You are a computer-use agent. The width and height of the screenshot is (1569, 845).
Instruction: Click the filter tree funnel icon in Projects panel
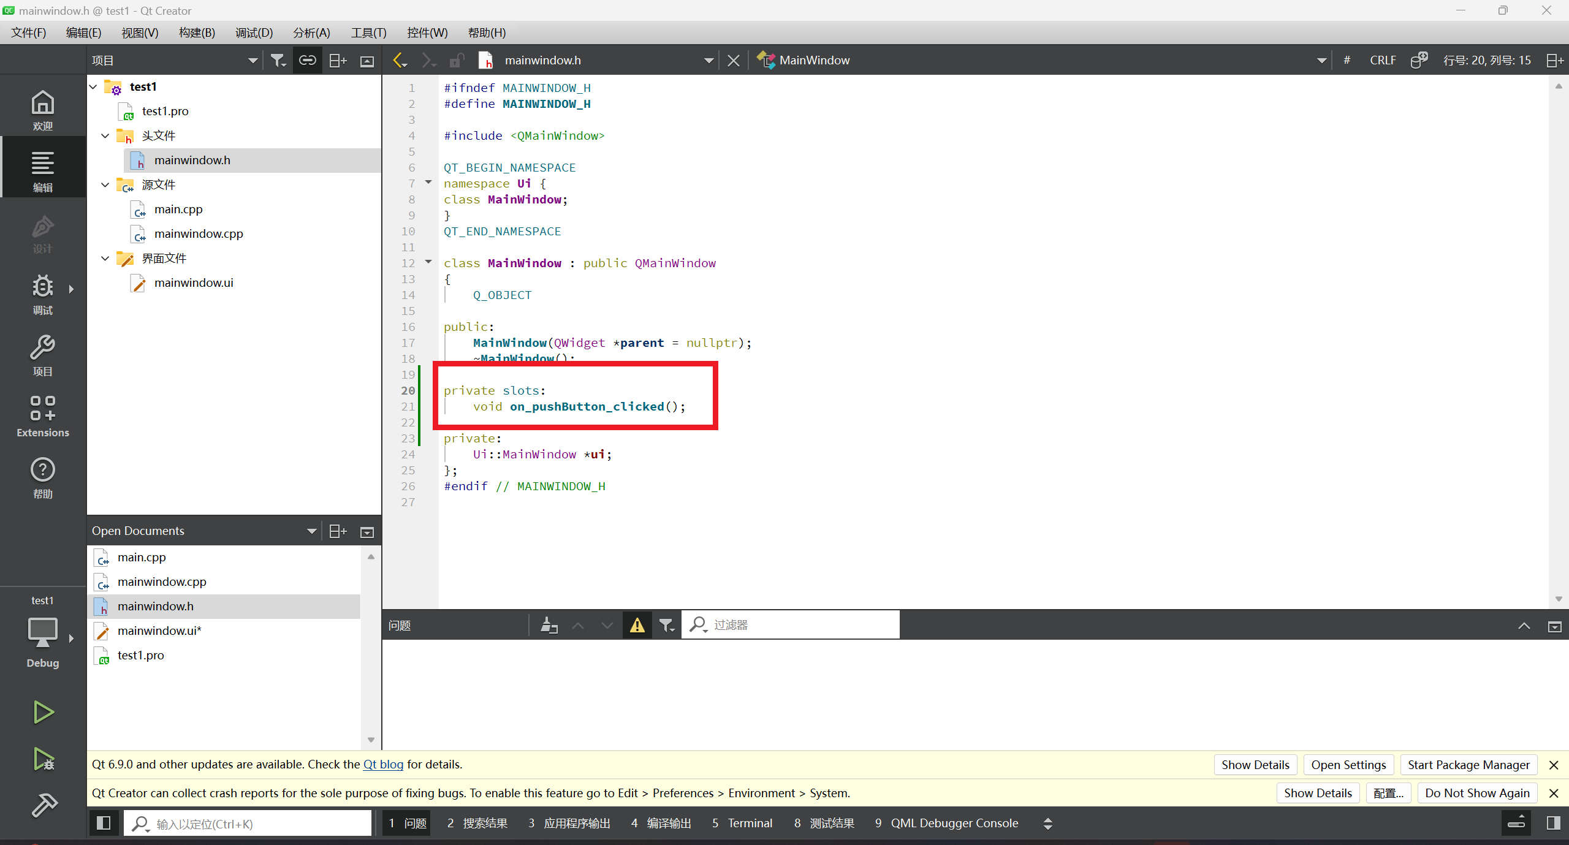[278, 60]
